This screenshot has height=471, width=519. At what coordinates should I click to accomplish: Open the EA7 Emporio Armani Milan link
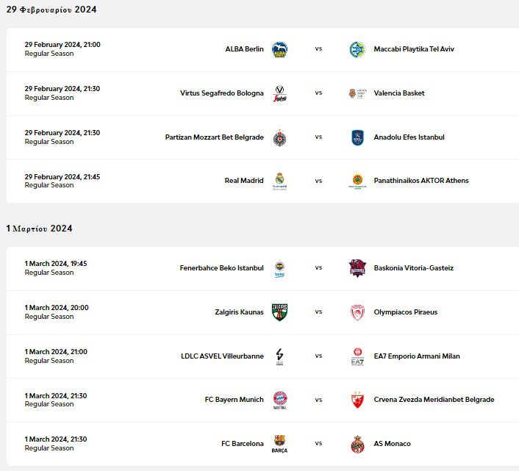point(416,356)
